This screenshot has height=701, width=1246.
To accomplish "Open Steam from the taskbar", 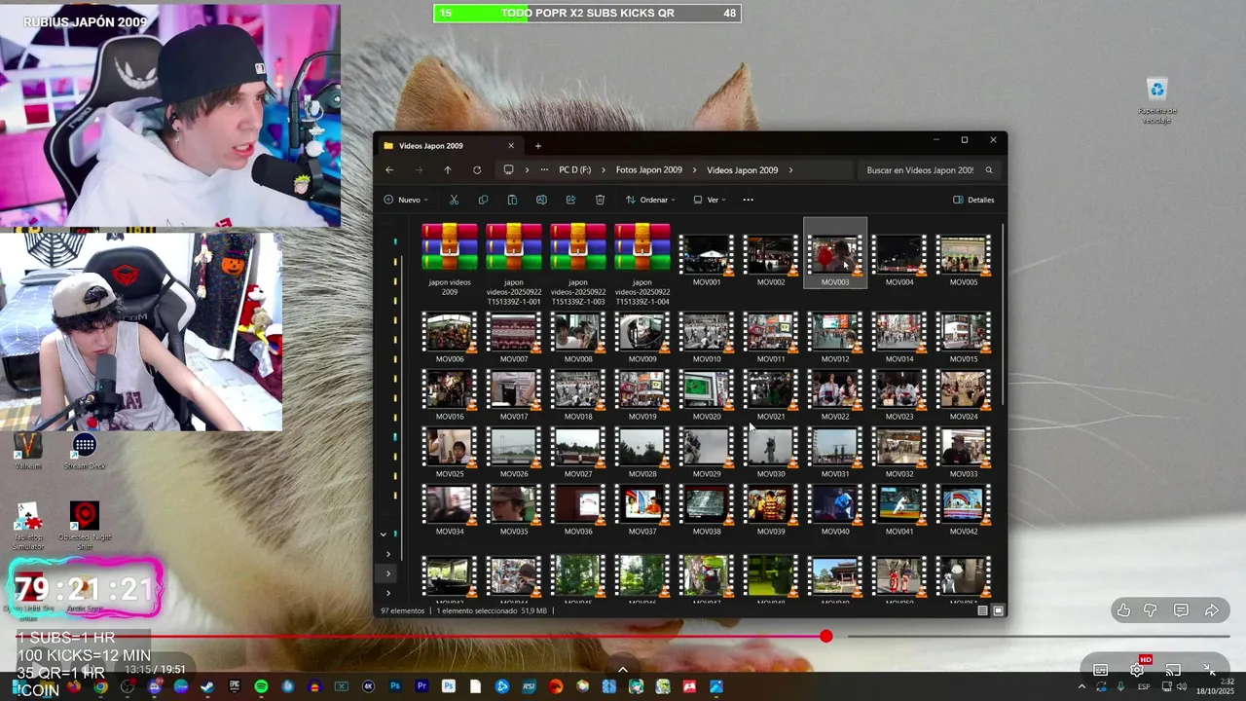I will pos(207,686).
